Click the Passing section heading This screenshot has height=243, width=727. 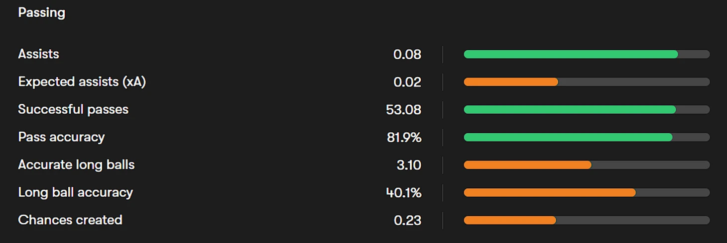point(41,12)
